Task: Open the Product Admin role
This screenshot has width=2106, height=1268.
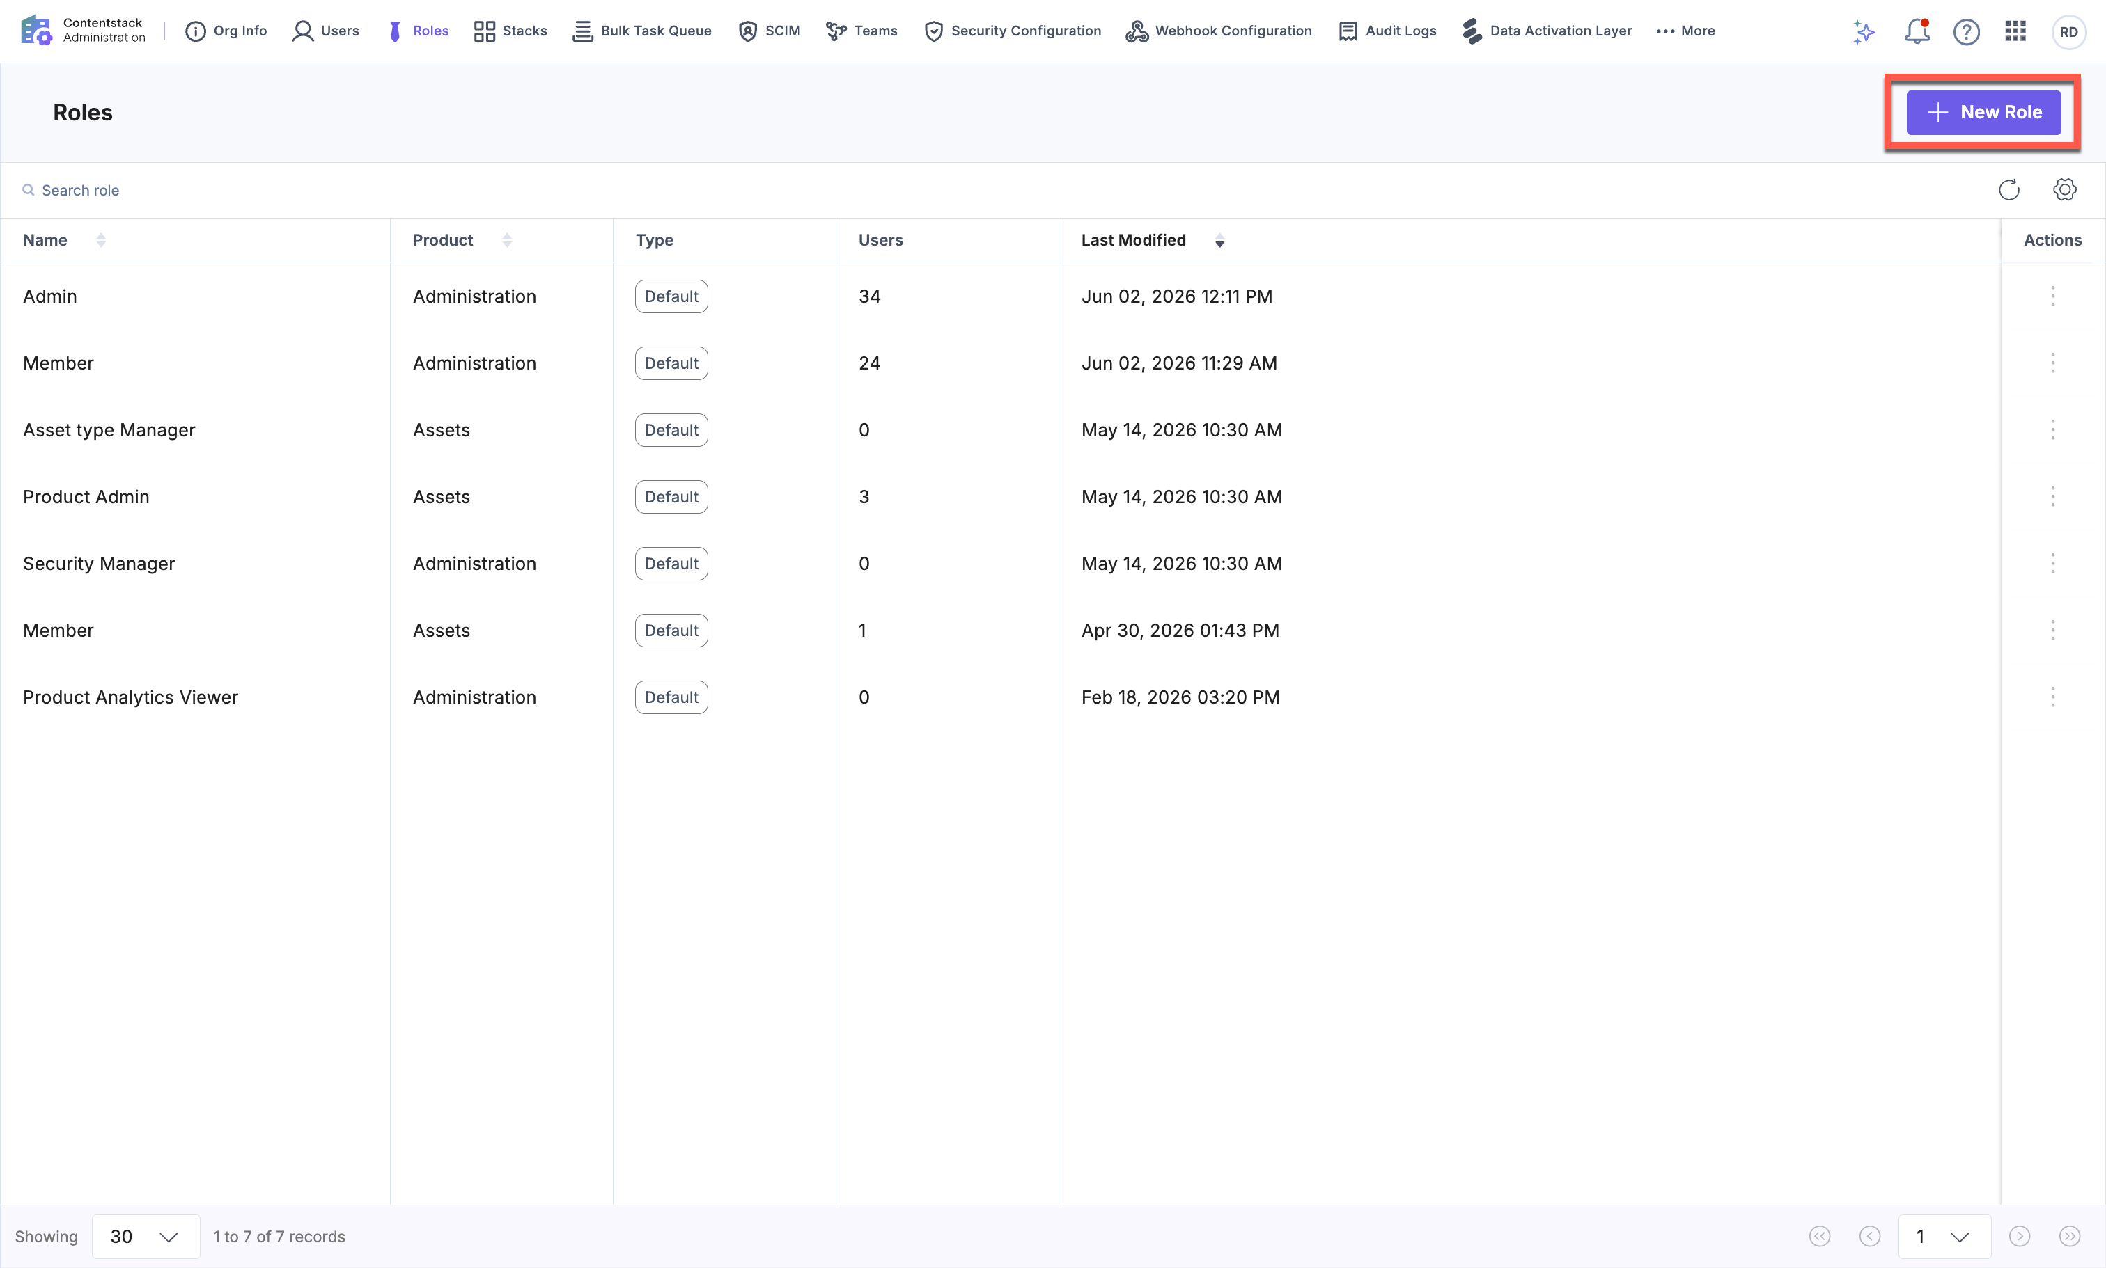Action: click(x=86, y=496)
